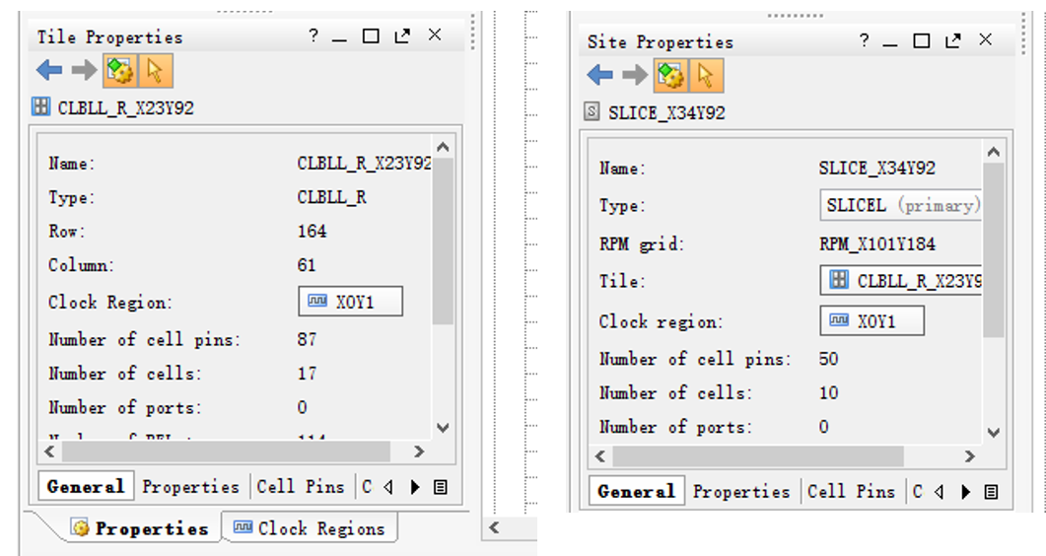
Task: Select Column value 61
Action: [x=307, y=265]
